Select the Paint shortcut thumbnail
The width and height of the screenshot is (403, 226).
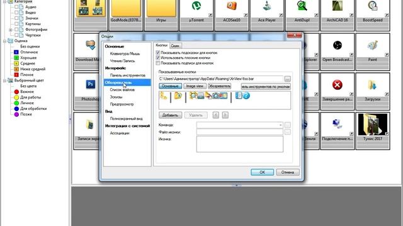[373, 51]
